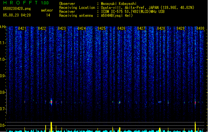Viewport: 208px width, 132px height.
Task: Click the HROFFT 1.0.0 title text
Action: click(x=26, y=3)
